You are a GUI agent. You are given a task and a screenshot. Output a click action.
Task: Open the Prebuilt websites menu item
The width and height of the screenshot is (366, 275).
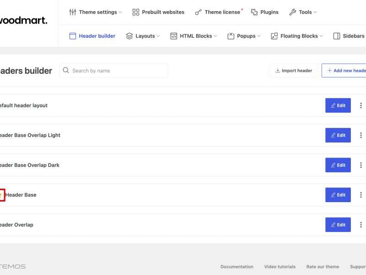point(158,12)
